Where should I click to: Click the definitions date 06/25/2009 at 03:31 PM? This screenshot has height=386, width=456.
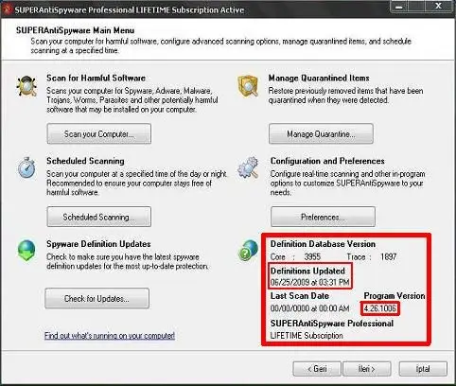[309, 282]
